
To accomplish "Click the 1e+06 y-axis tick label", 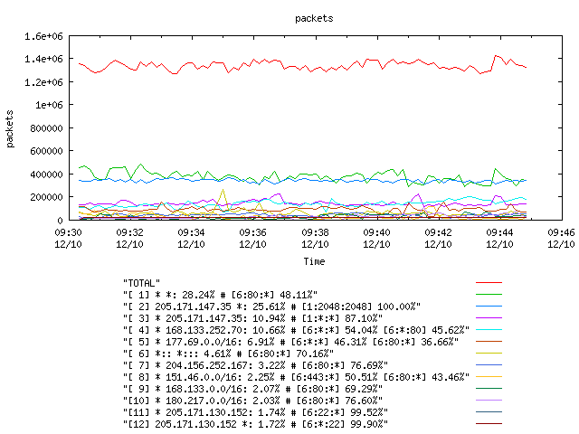I will (x=49, y=105).
